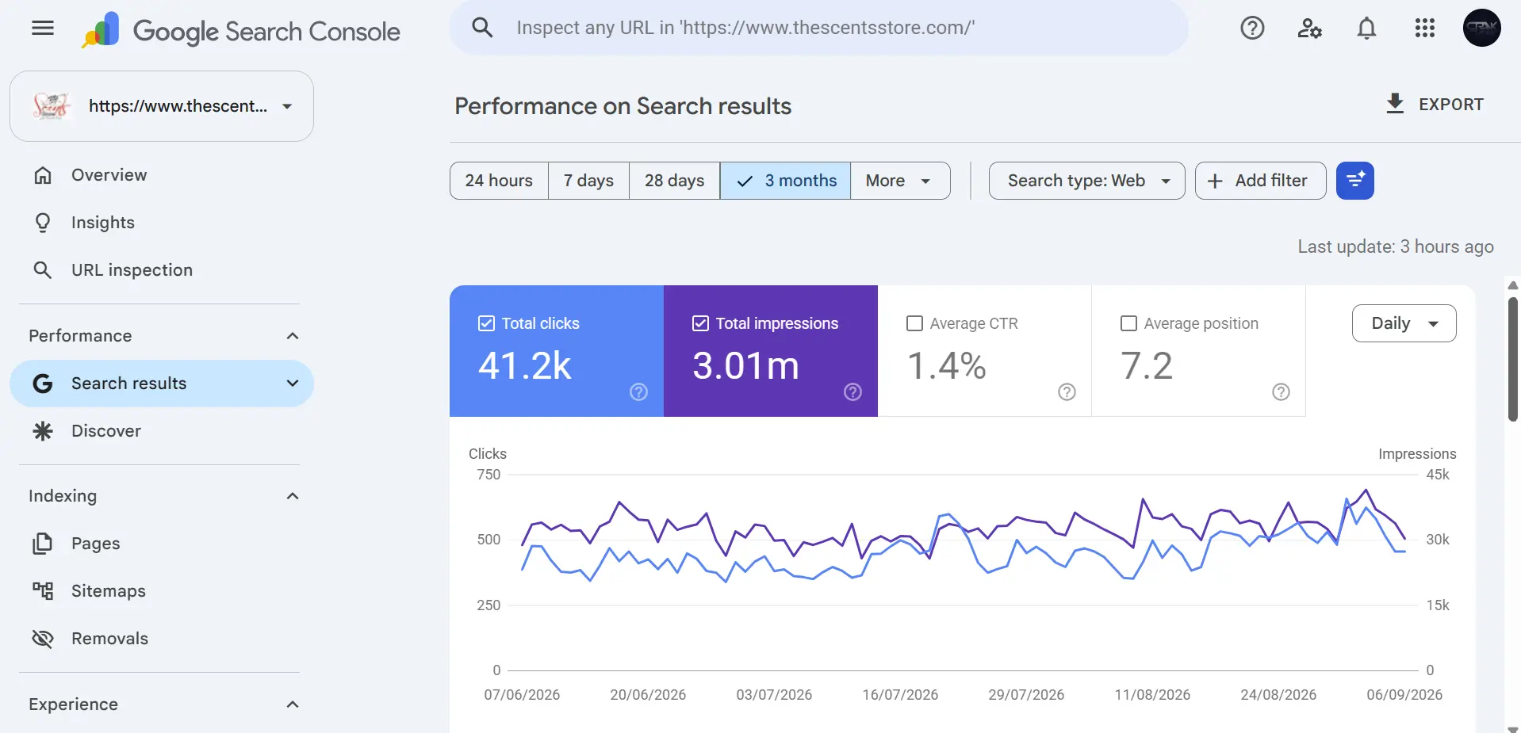Open the More date range dropdown

coord(900,181)
